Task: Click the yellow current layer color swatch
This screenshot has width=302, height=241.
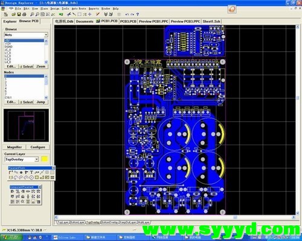Action: [45, 159]
